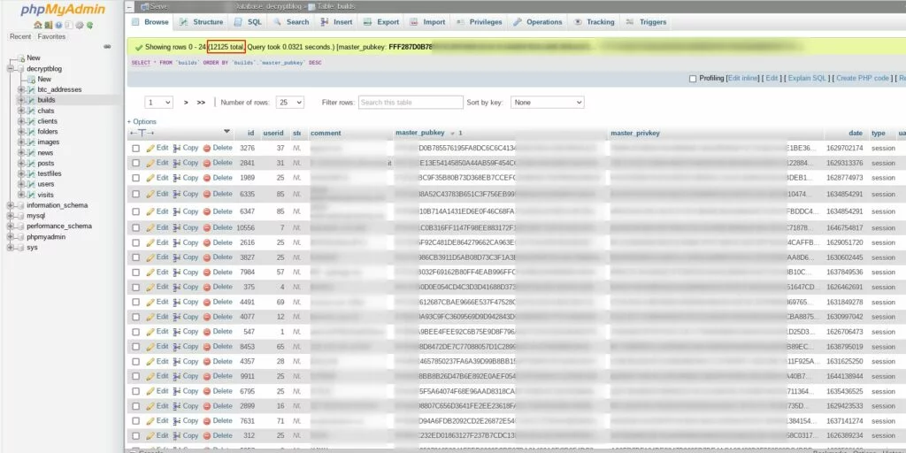Click the navigation panel link chain icon
This screenshot has height=453, width=906.
(x=107, y=46)
